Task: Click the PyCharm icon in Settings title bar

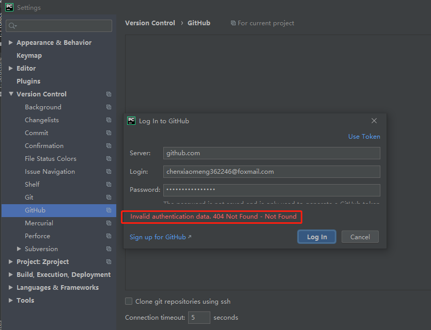Action: 9,7
